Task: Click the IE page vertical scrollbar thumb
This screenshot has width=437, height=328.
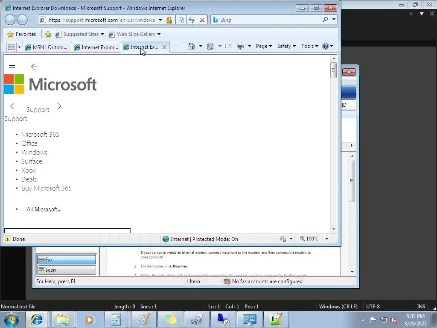Action: 333,70
